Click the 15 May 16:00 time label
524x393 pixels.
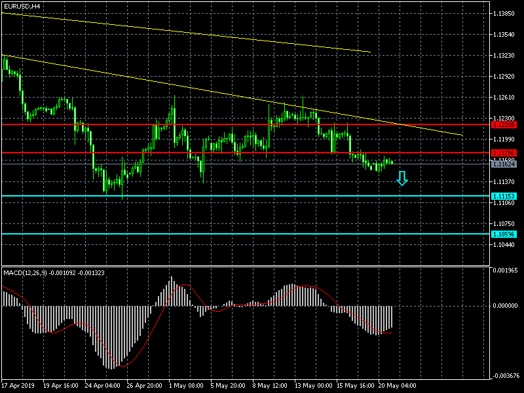(x=356, y=385)
